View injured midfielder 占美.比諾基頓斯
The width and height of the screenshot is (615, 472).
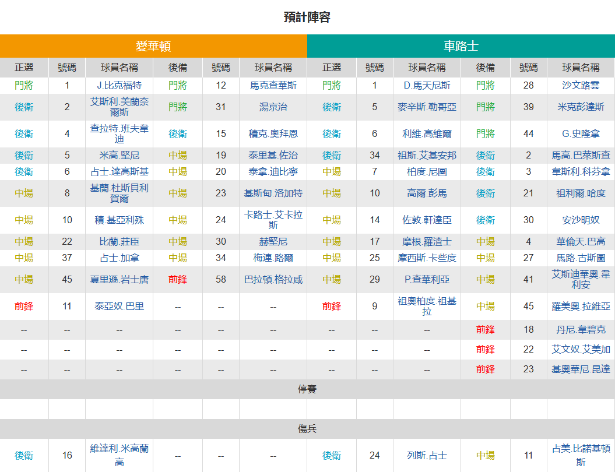click(x=581, y=456)
